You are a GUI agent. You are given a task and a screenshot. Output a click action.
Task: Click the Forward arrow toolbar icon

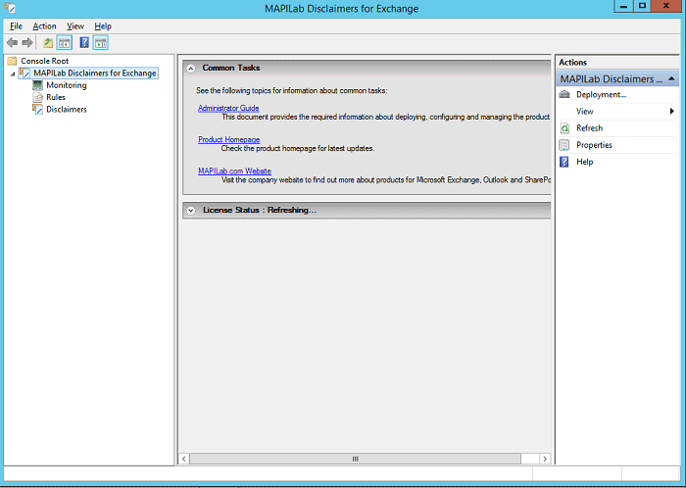coord(27,42)
